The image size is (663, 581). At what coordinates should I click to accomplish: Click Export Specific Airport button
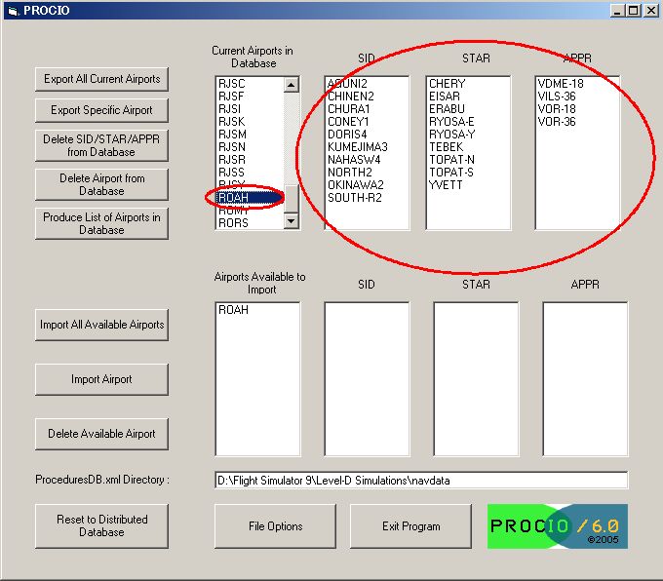(102, 110)
